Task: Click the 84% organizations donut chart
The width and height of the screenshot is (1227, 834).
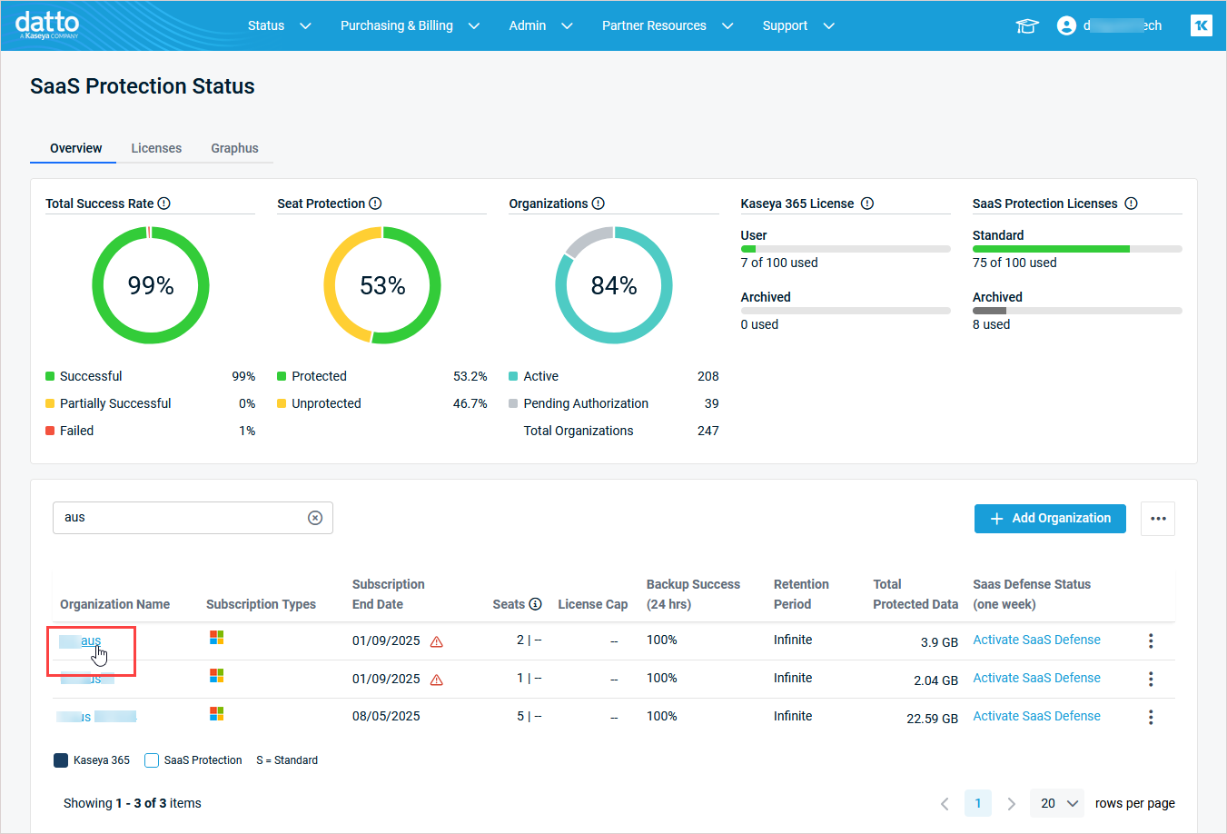Action: click(614, 285)
